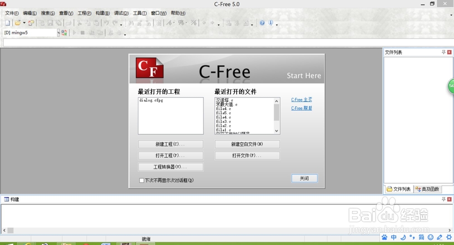Click Baidu IME paw logo icon

(x=385, y=237)
